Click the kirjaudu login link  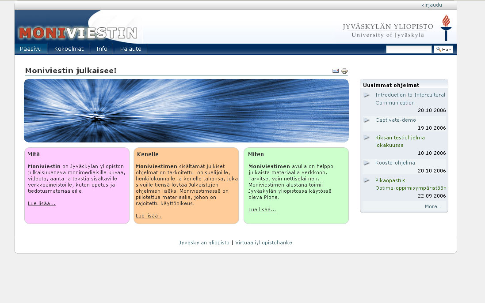432,5
